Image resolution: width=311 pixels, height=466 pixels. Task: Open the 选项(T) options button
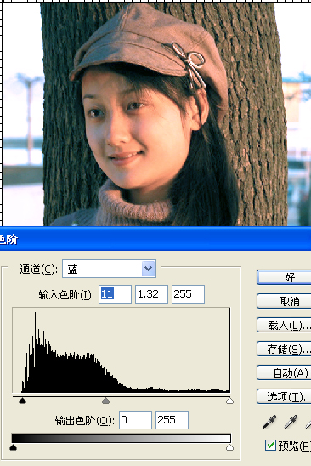coord(284,396)
